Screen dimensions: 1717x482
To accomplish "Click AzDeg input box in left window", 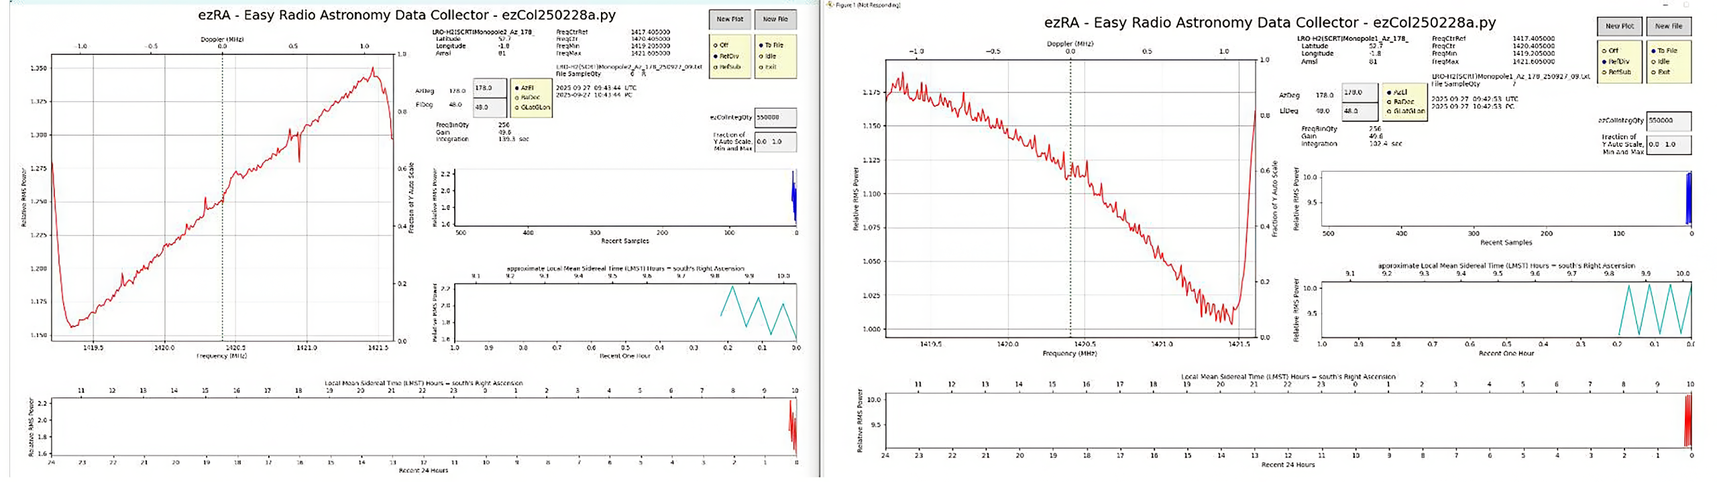I will click(x=490, y=88).
